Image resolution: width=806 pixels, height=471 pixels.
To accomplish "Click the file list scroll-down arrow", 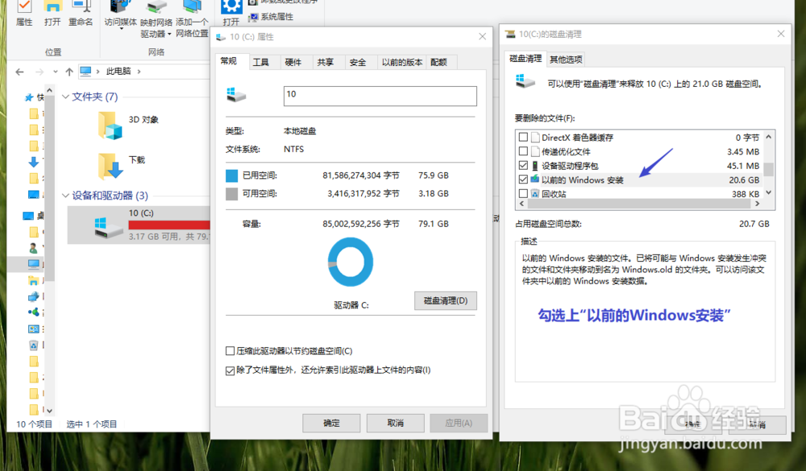I will pyautogui.click(x=768, y=192).
